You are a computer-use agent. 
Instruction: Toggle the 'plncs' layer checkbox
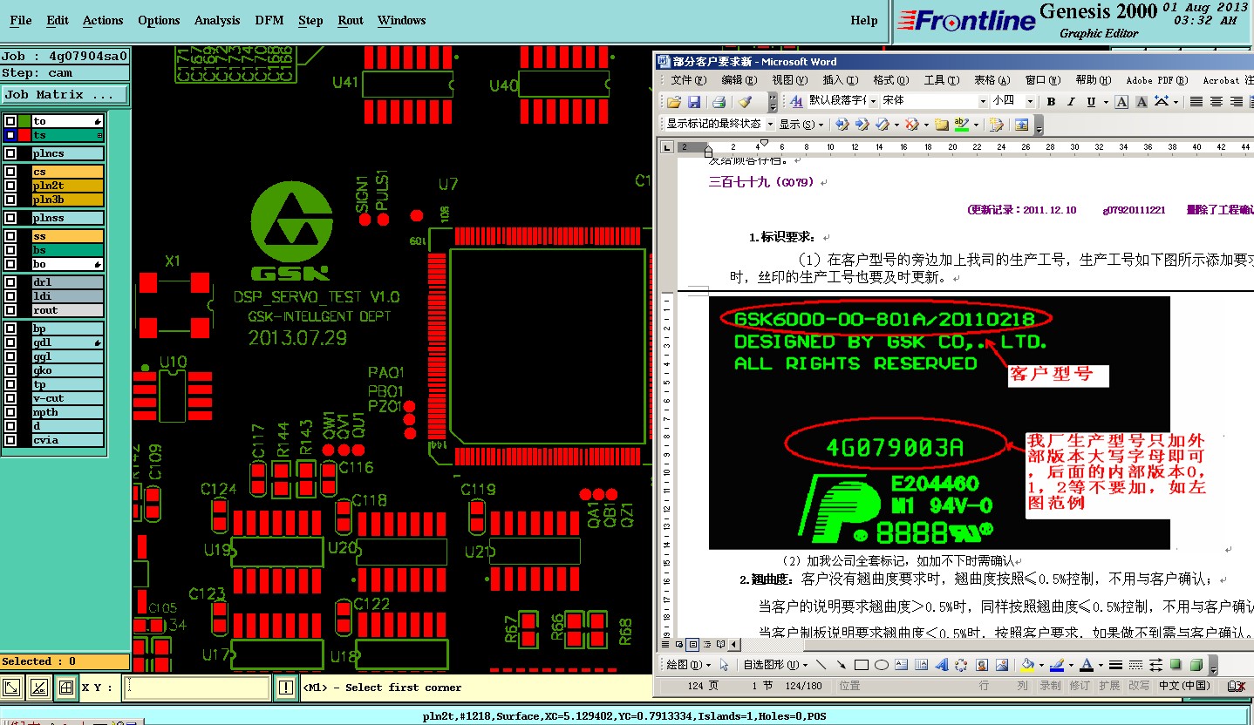[10, 153]
